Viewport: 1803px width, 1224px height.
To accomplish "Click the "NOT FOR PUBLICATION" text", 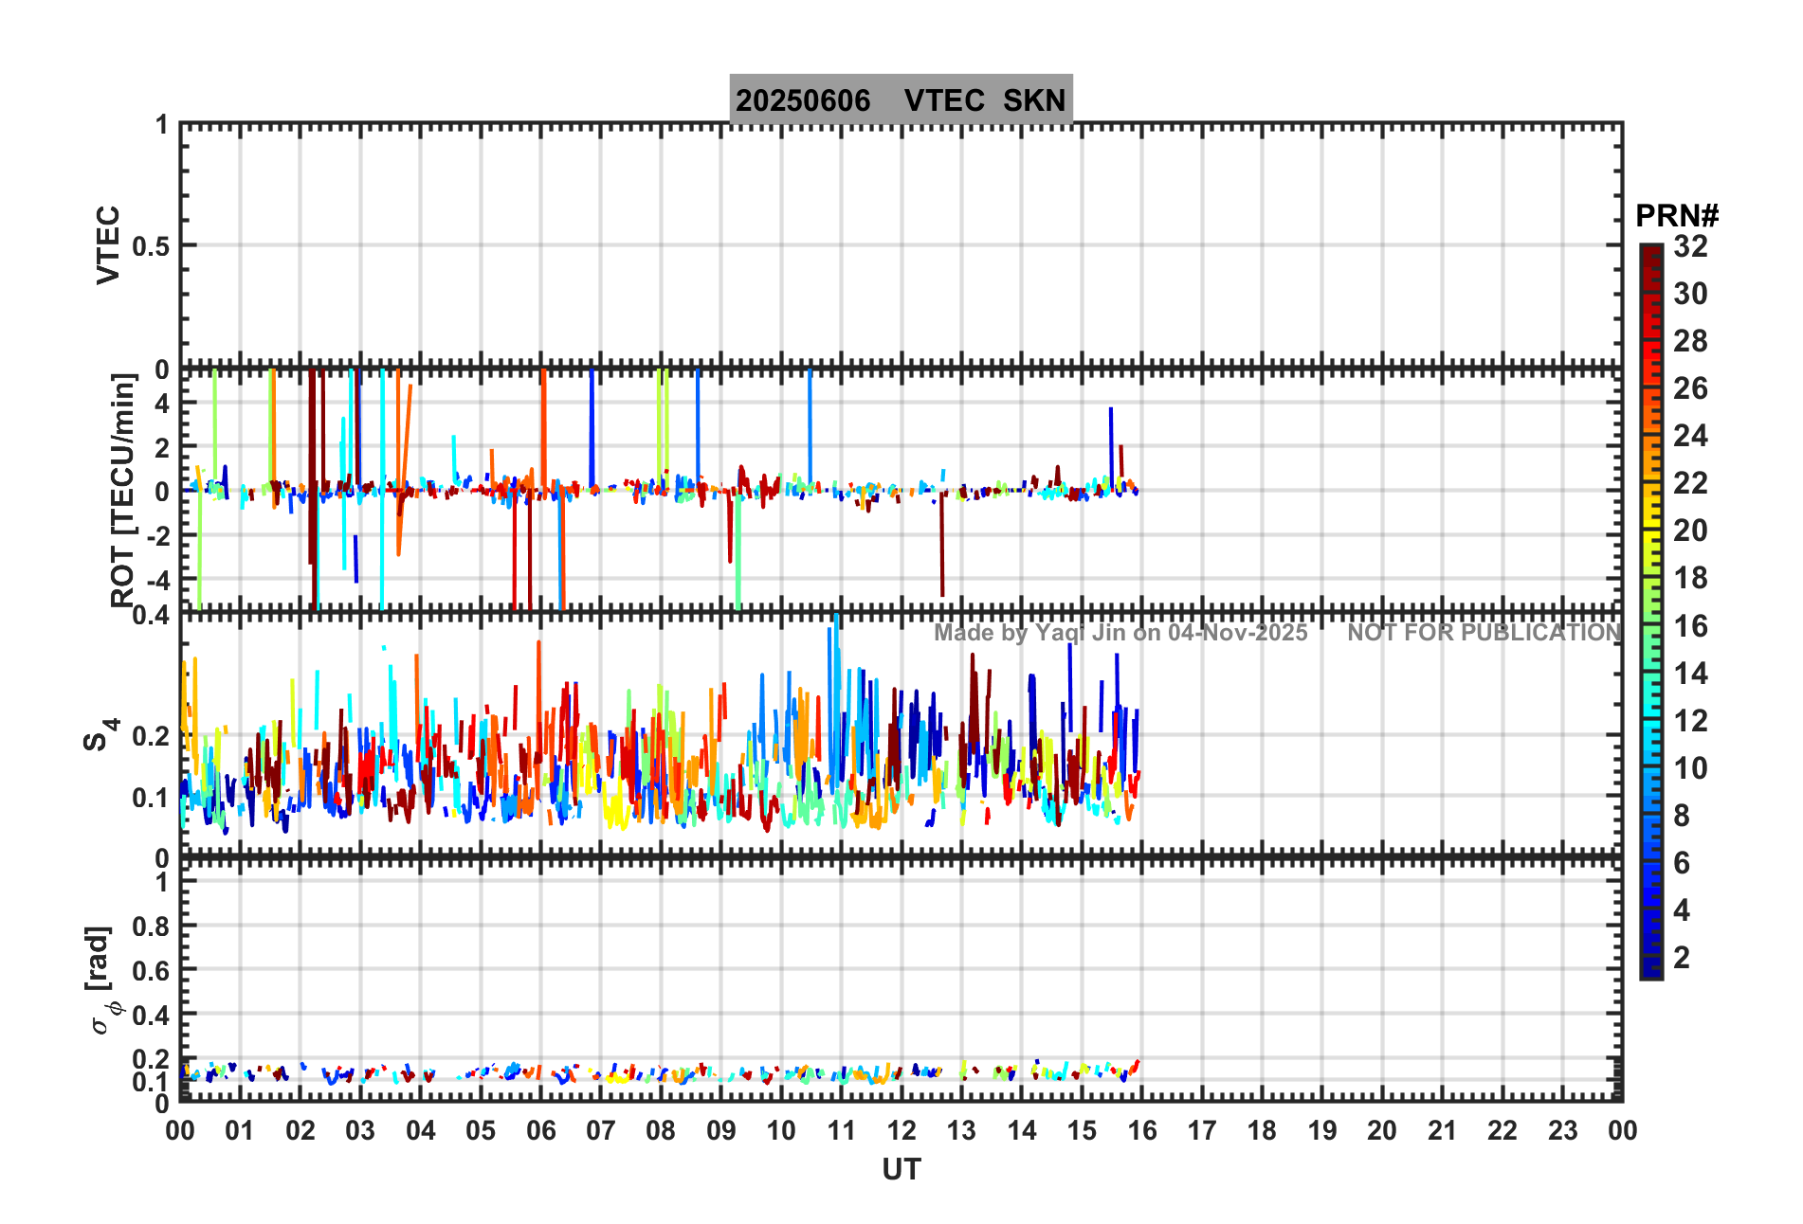I will (1484, 633).
